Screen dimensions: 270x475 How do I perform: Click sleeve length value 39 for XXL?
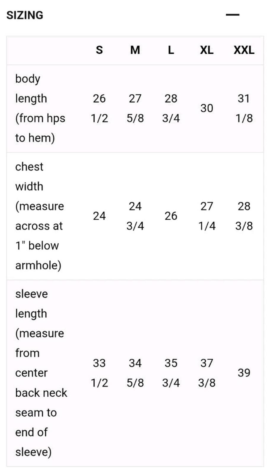point(244,373)
